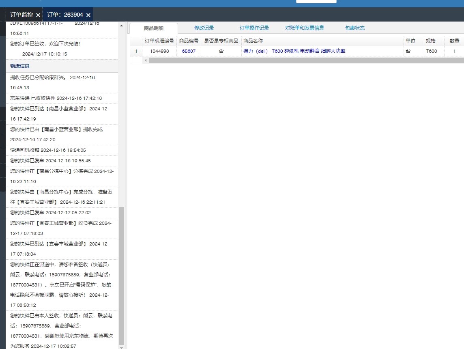Click the 已由本人签收 delivery entry

[x=62, y=330]
